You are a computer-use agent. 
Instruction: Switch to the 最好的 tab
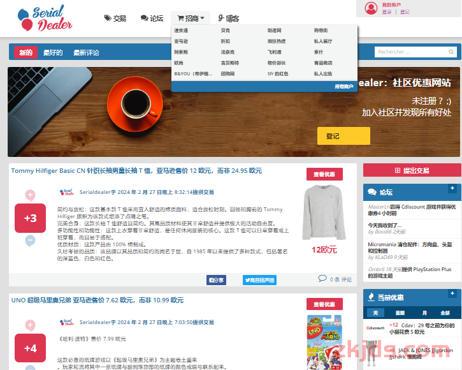coord(53,52)
